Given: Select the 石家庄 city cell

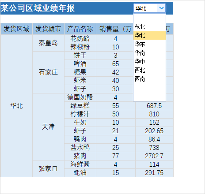Looking at the screenshot, I should coord(48,72).
